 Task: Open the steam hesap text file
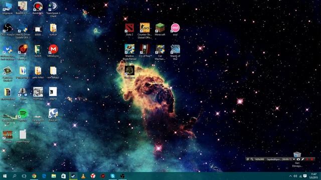pos(23,134)
